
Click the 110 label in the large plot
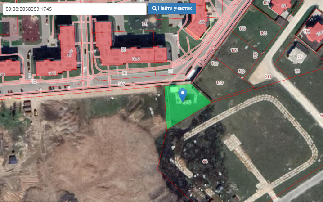[220, 83]
